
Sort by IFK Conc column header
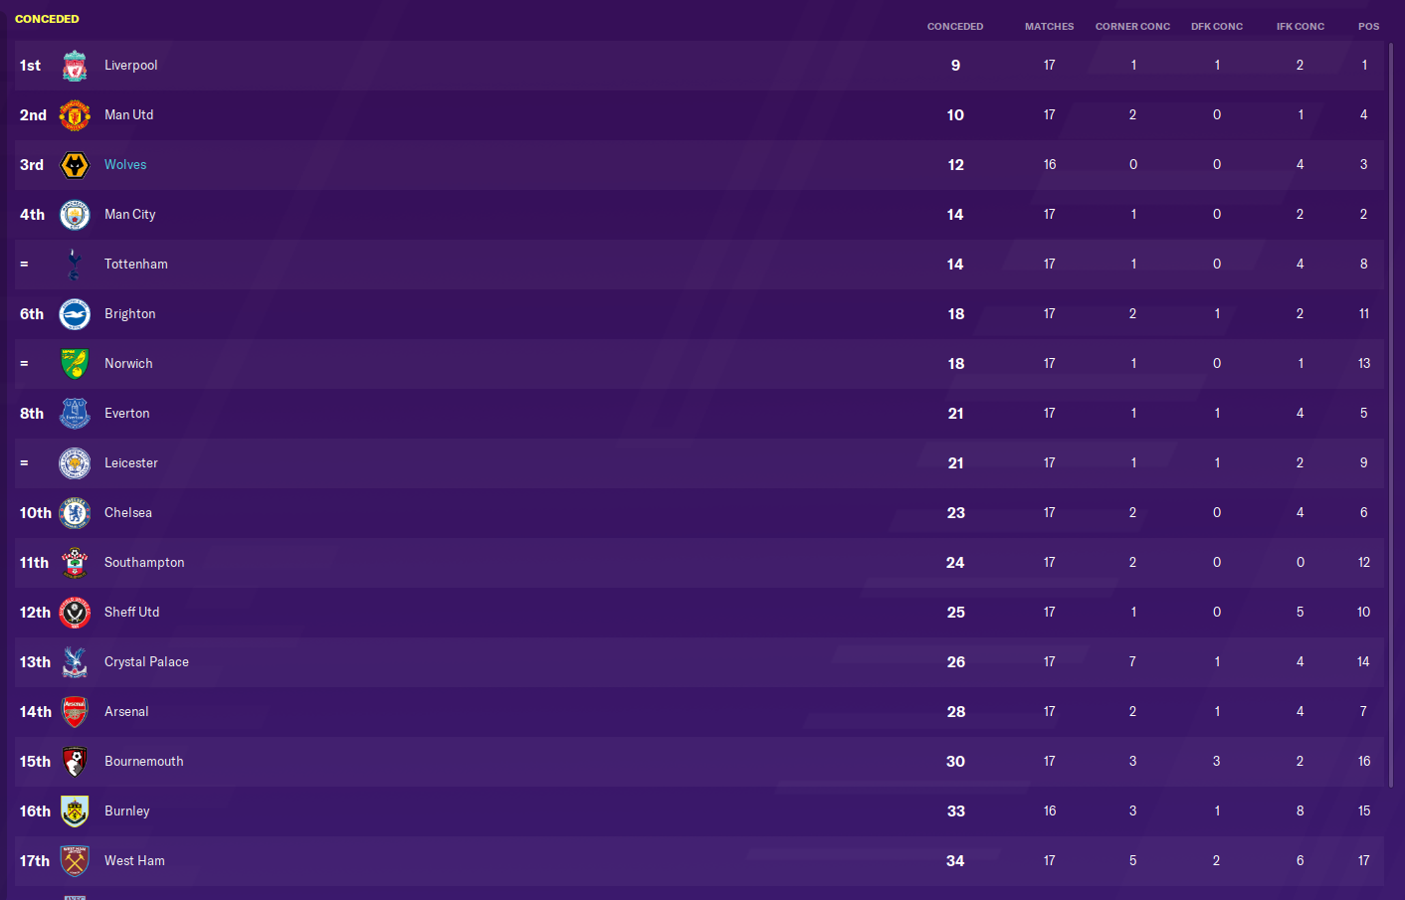click(1300, 27)
